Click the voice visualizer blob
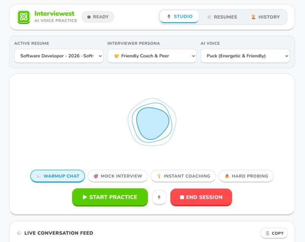This screenshot has width=305, height=242. click(152, 122)
